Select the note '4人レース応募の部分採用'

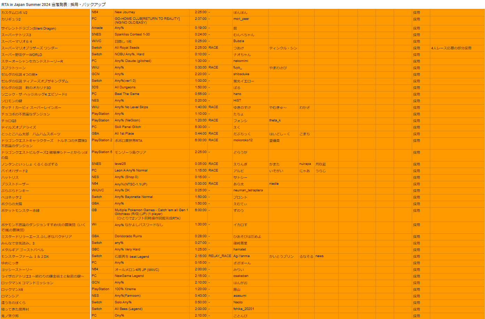click(457, 48)
